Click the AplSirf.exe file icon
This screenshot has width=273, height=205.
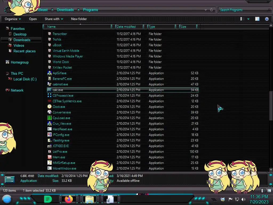click(x=49, y=73)
